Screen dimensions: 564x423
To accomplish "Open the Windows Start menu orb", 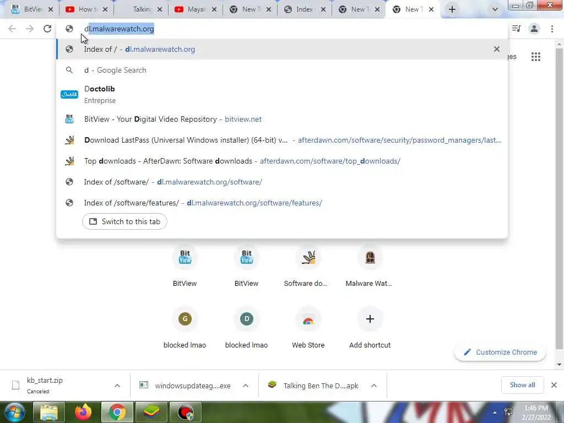I will tap(15, 412).
